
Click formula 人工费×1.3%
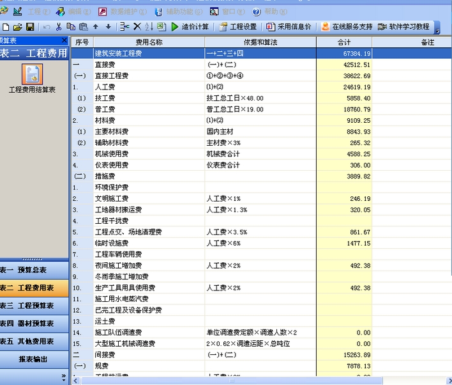227,210
